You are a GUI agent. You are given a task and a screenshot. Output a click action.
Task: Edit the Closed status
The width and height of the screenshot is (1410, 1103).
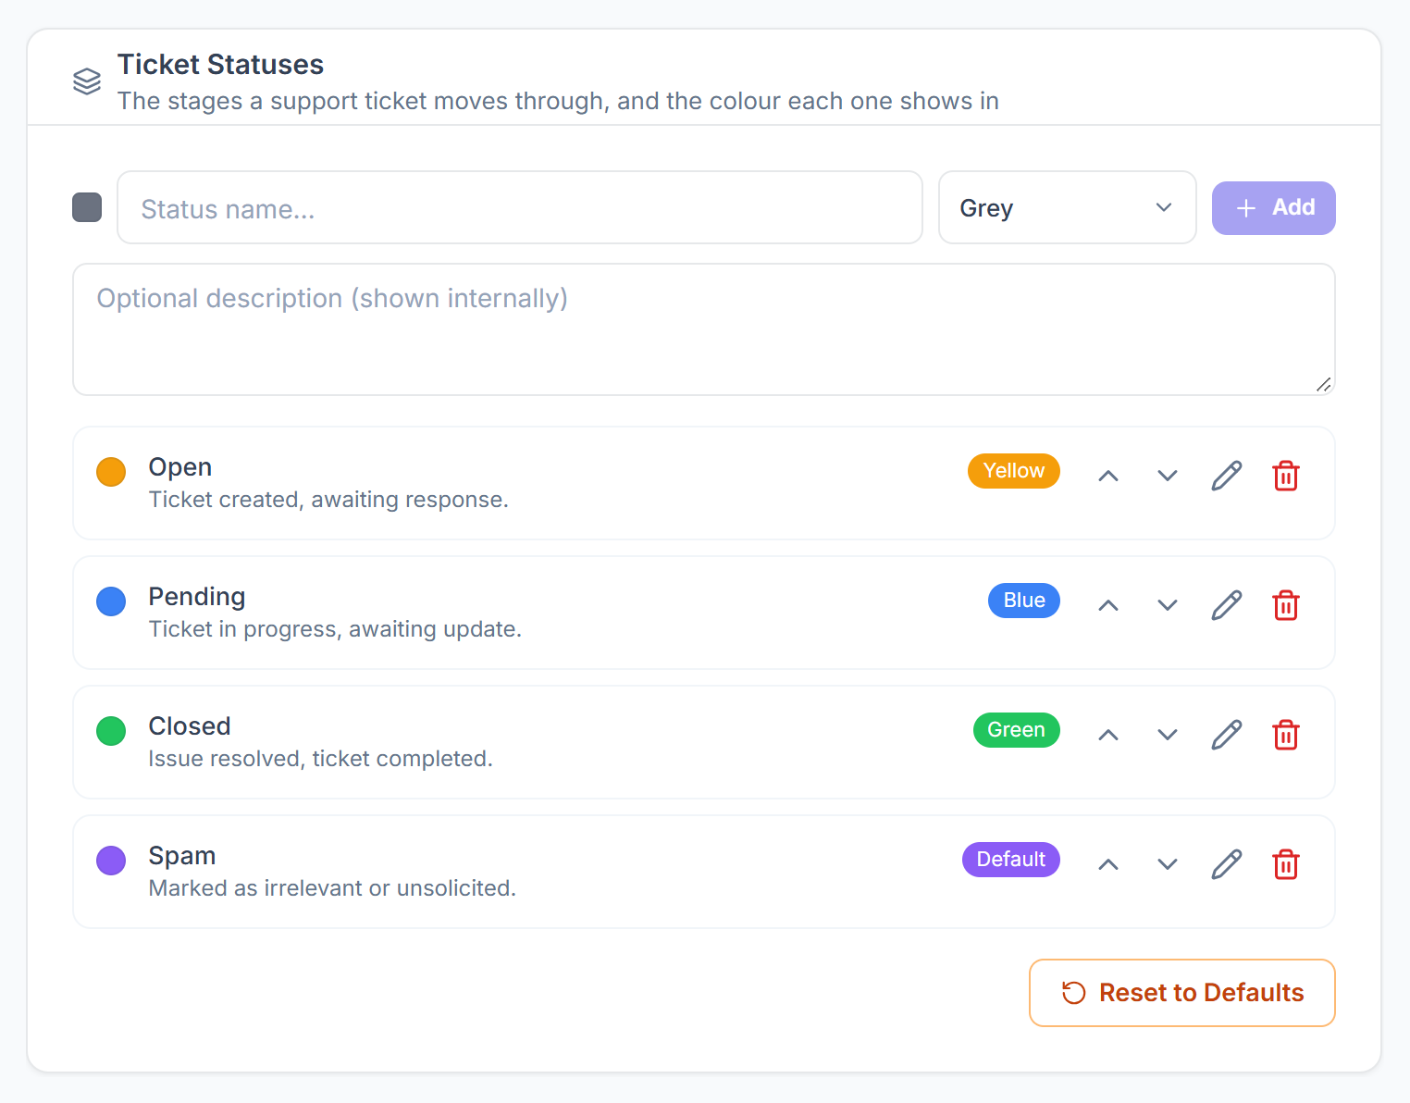pyautogui.click(x=1227, y=735)
